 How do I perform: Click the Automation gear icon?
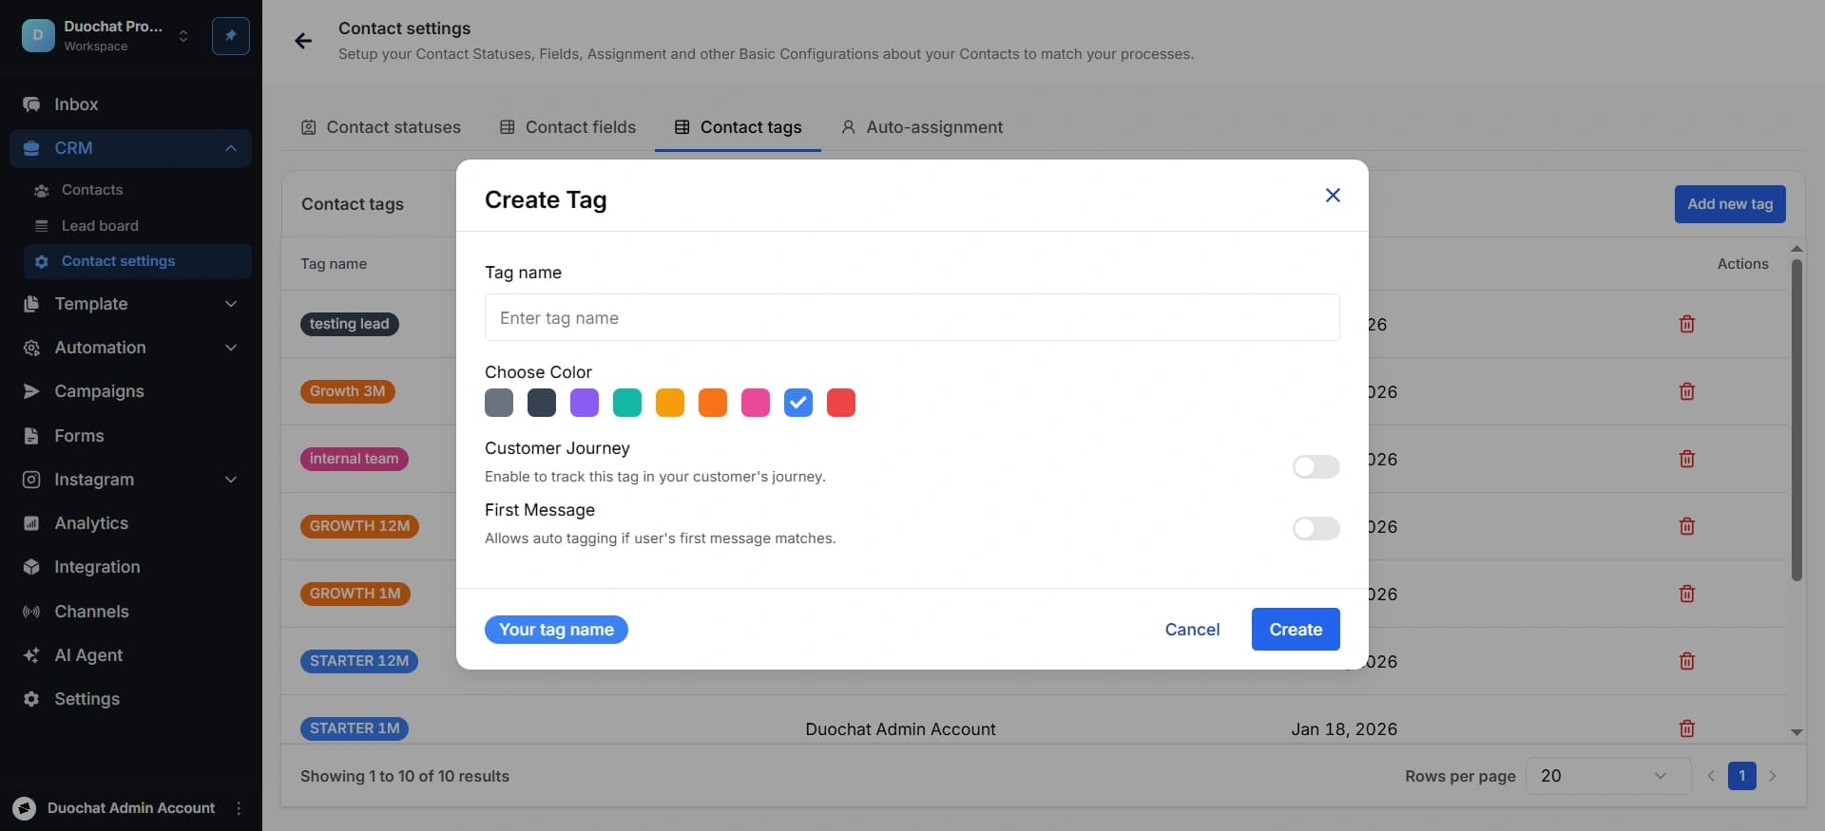(31, 348)
